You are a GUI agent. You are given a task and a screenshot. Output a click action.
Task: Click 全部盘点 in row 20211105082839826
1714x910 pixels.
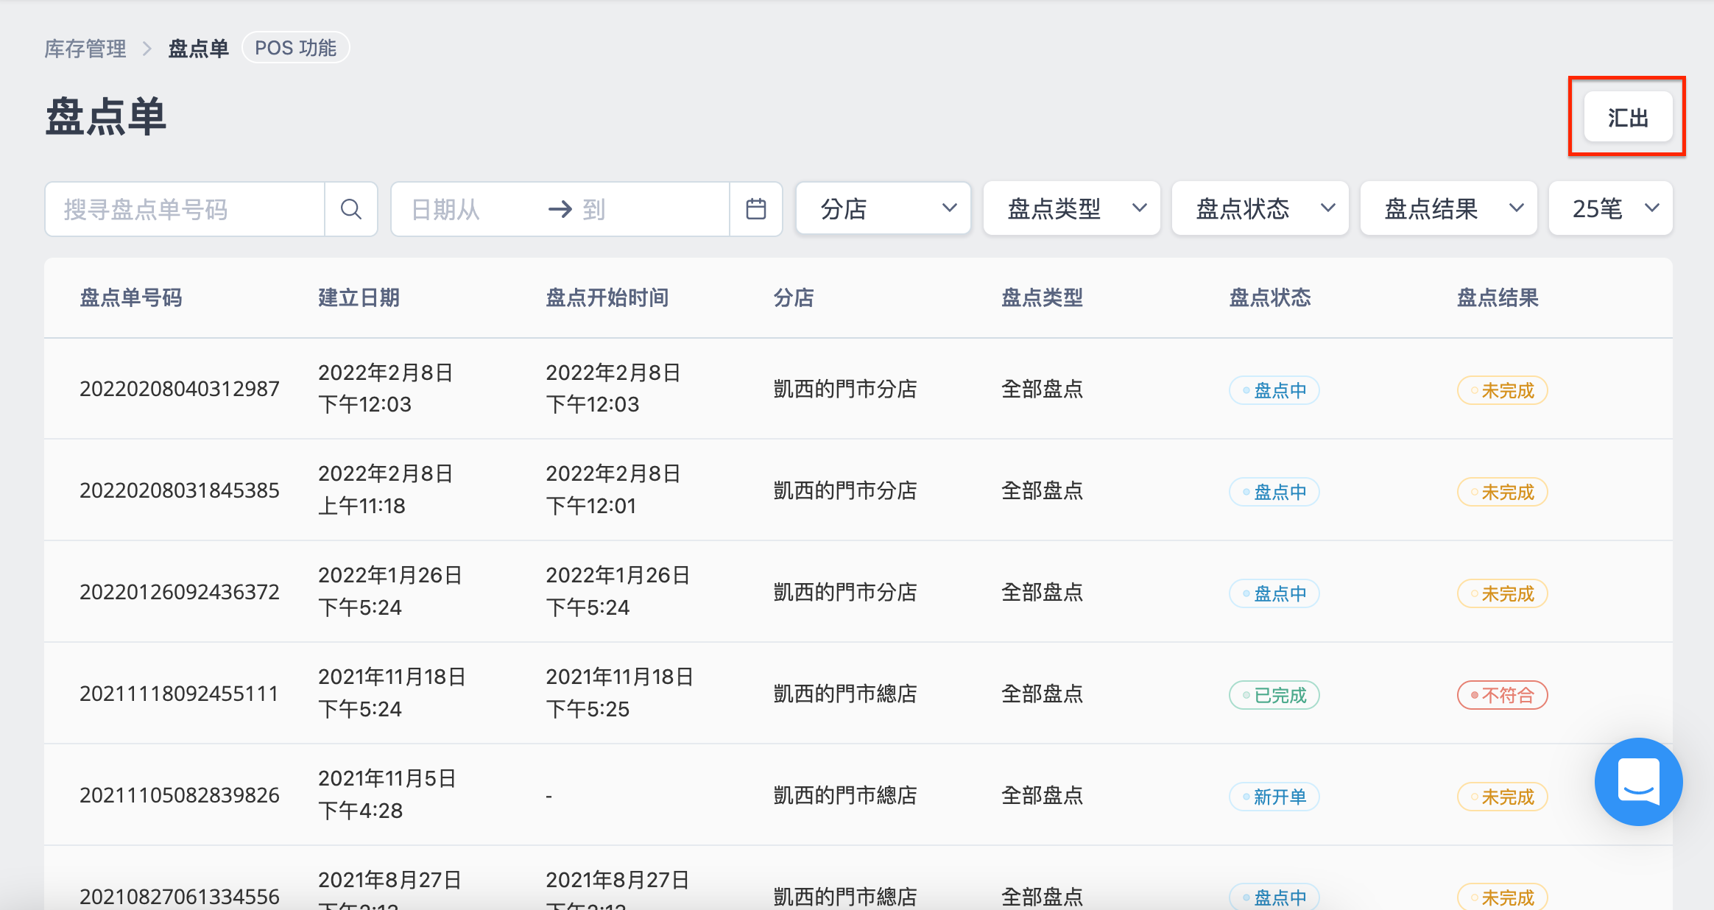tap(1042, 795)
